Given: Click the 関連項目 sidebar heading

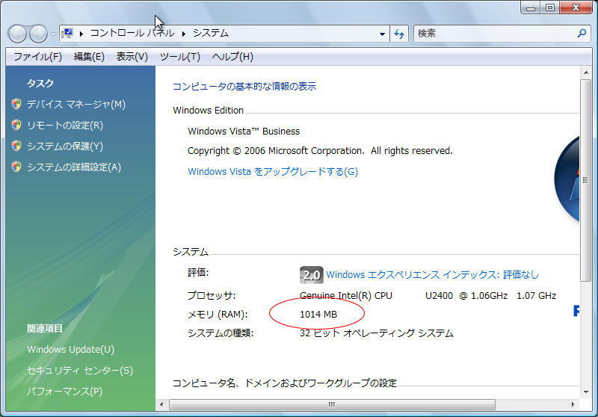Looking at the screenshot, I should [x=45, y=328].
